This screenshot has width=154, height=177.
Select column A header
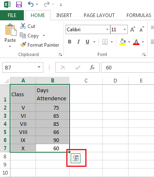[23, 81]
